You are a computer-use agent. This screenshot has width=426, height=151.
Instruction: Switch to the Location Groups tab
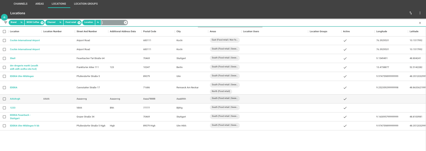(86, 4)
